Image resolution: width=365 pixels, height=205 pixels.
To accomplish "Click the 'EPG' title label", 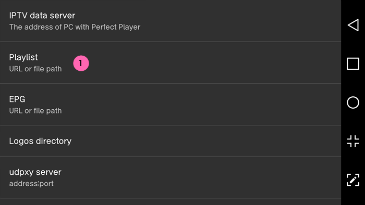I will [x=17, y=99].
